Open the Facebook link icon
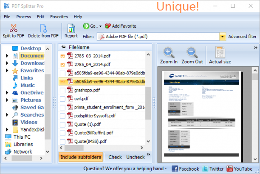The height and width of the screenshot is (174, 260). click(175, 169)
